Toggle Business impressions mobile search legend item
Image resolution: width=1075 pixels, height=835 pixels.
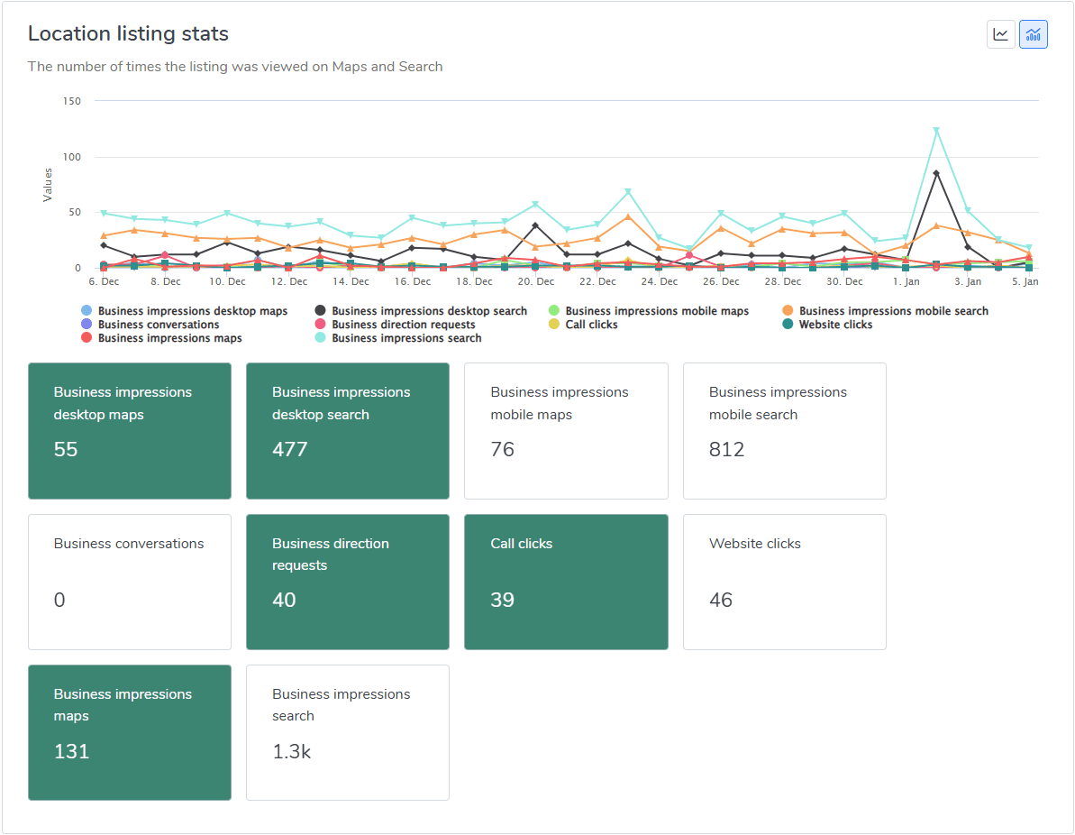point(885,311)
